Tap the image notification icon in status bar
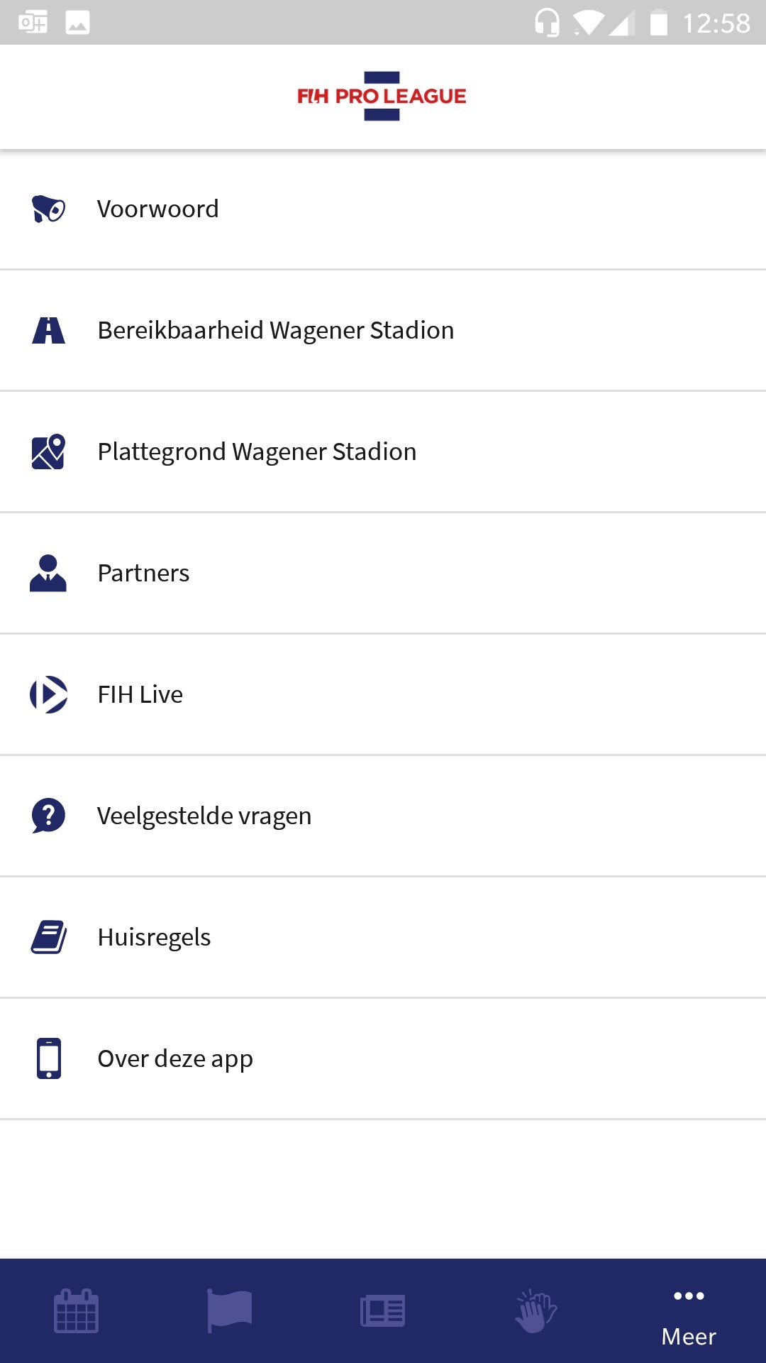 (77, 23)
